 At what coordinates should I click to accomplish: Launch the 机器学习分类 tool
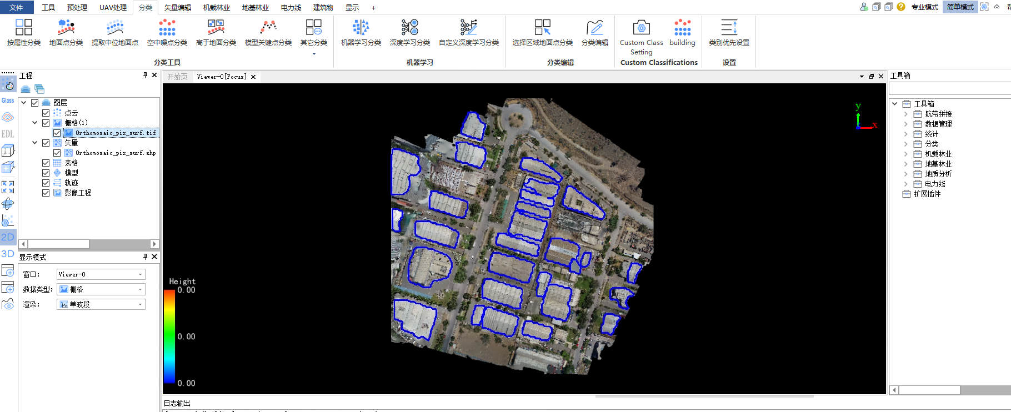(361, 32)
